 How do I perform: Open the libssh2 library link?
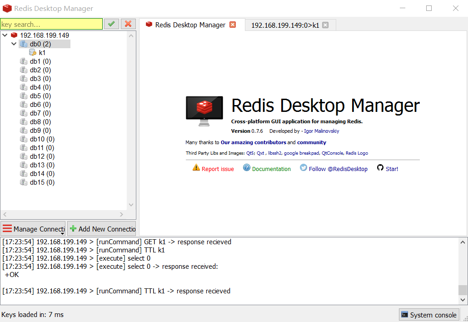[x=274, y=153]
